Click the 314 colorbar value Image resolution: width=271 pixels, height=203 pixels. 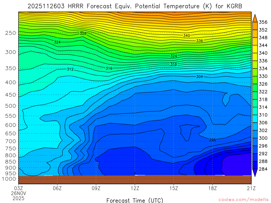pos(263,107)
